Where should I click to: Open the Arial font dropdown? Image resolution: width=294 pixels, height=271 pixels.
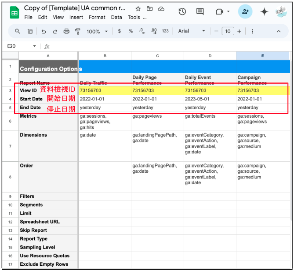click(192, 31)
